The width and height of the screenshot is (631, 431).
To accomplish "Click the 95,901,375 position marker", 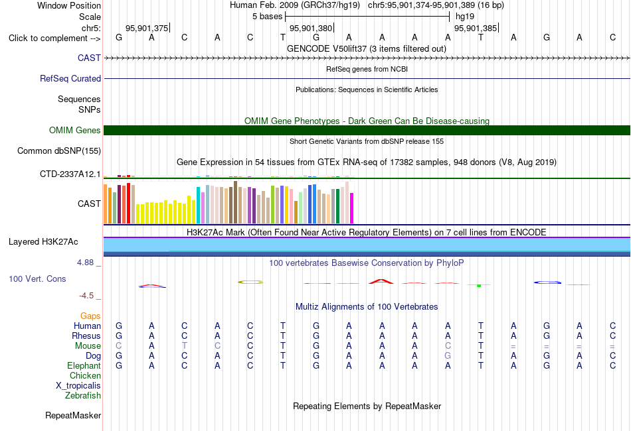I will tap(147, 28).
